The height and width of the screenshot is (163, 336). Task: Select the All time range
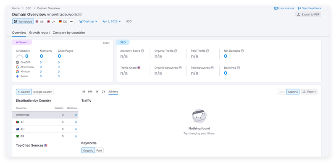113,92
